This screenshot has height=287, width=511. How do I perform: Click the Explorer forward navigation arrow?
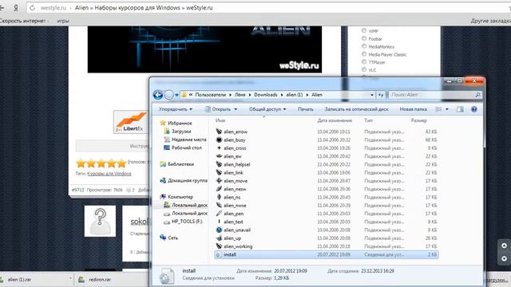(168, 95)
